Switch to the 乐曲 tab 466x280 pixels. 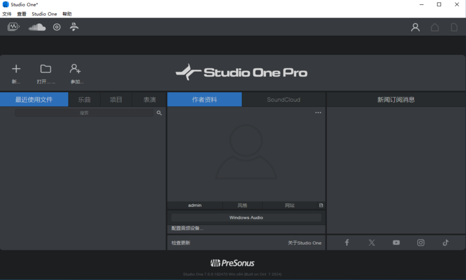84,99
